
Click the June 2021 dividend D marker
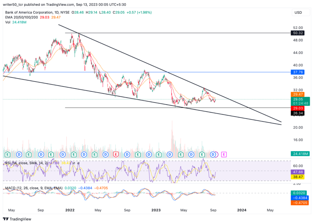(x=19, y=155)
